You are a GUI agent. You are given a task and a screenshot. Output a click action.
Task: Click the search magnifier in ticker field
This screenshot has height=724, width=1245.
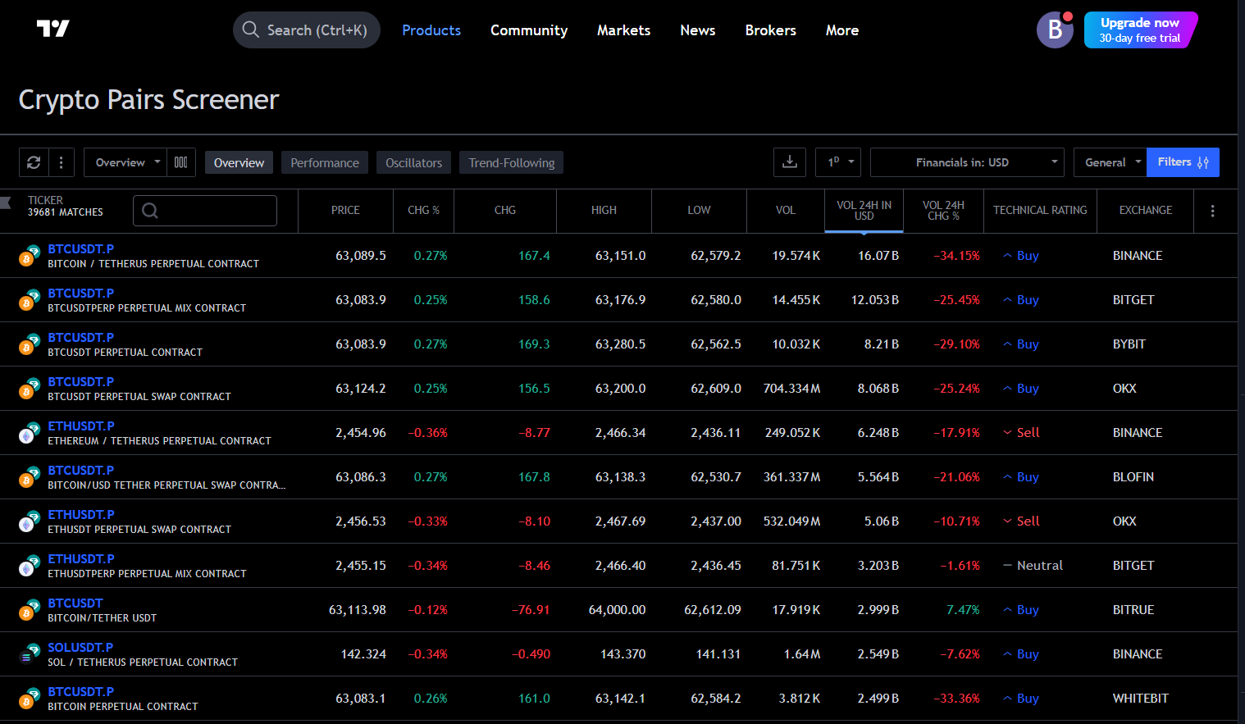tap(150, 211)
